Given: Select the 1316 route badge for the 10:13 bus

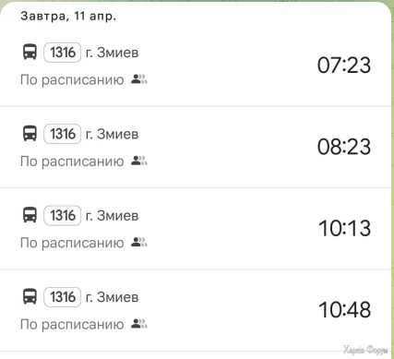Looking at the screenshot, I should (63, 215).
